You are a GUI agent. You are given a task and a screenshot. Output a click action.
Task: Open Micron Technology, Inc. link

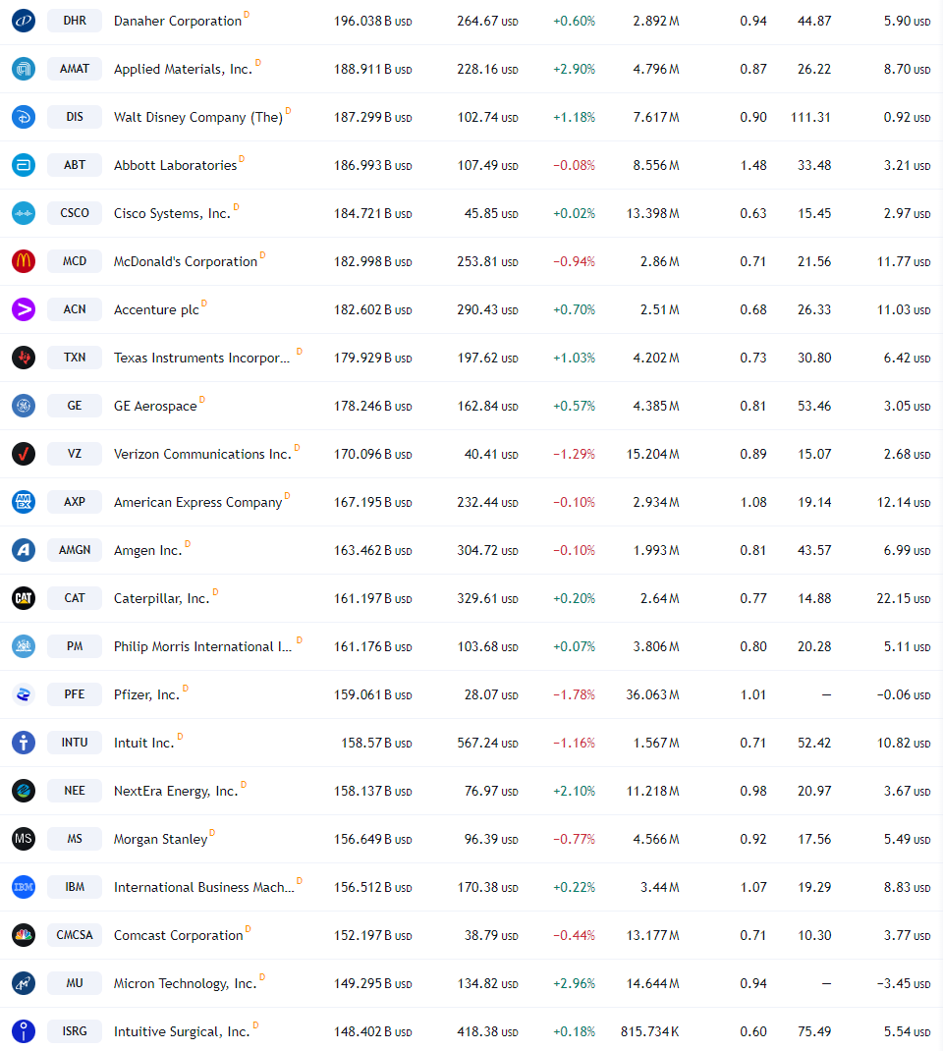185,984
